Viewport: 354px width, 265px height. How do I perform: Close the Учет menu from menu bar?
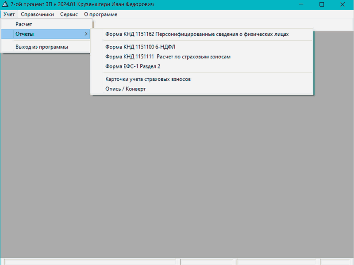9,14
